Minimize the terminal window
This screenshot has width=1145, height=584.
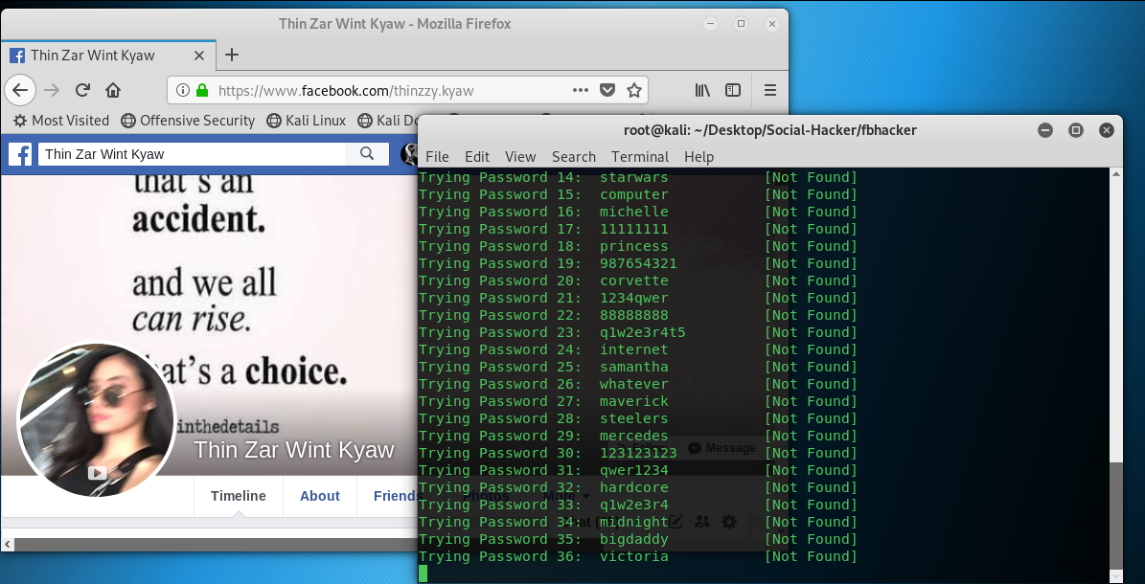(1045, 130)
